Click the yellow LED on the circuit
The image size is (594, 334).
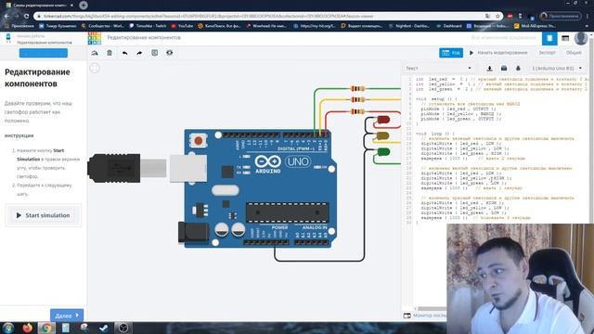382,135
